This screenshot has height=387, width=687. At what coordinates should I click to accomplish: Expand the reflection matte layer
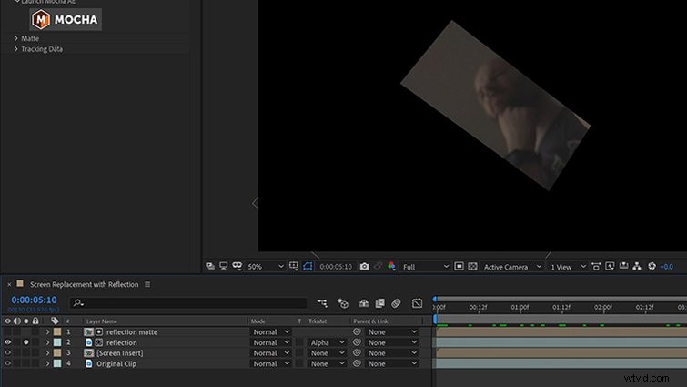47,331
